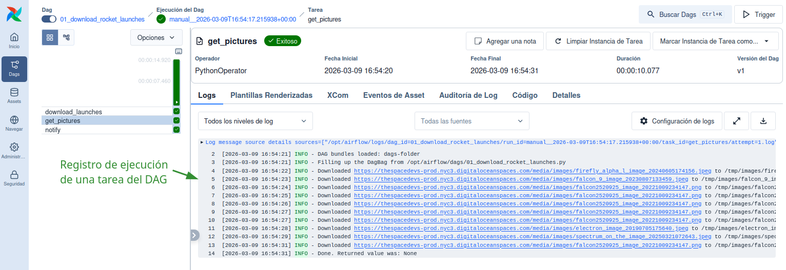Expand logs to fullscreen
Image resolution: width=786 pixels, height=270 pixels.
click(736, 121)
